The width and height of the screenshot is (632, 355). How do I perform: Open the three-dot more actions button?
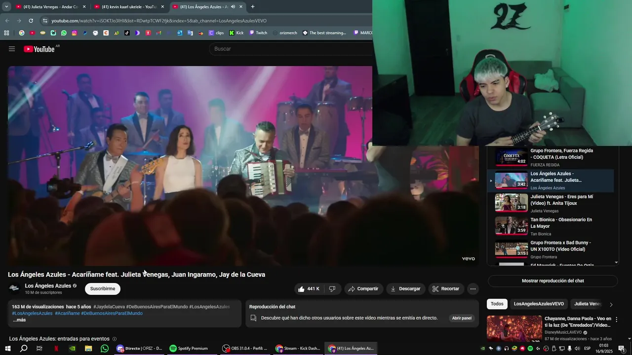(473, 289)
